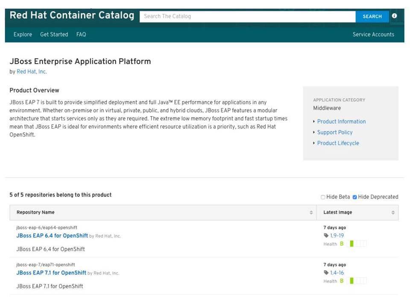410x307 pixels.
Task: Click the Middleware category text
Action: click(x=327, y=108)
